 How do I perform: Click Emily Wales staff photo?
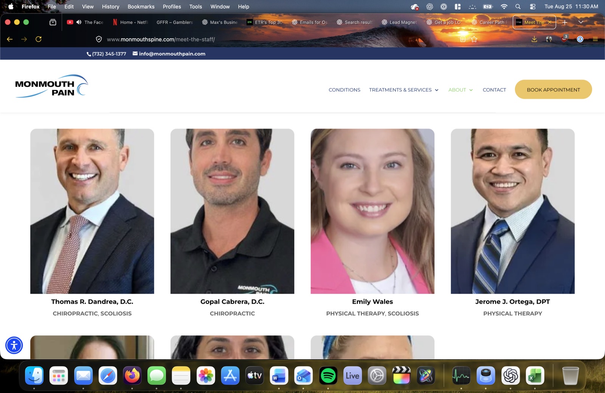pos(372,211)
